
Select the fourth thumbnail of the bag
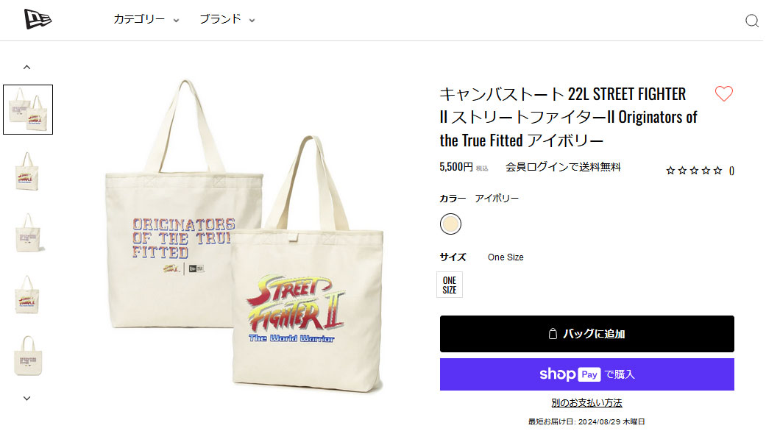coord(28,294)
